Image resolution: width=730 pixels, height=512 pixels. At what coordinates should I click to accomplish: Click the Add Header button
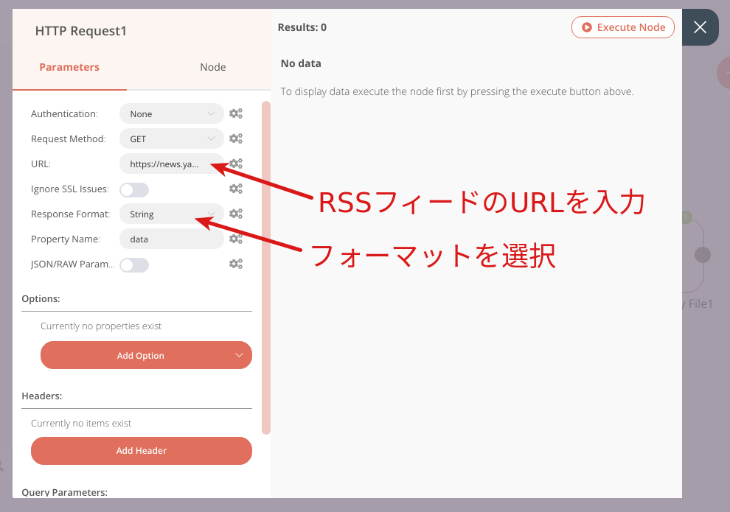point(141,450)
